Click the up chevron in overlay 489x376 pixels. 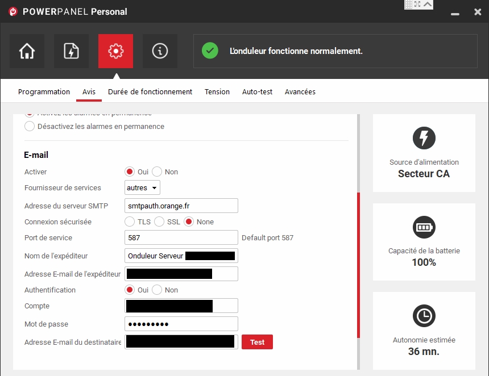[x=428, y=4]
